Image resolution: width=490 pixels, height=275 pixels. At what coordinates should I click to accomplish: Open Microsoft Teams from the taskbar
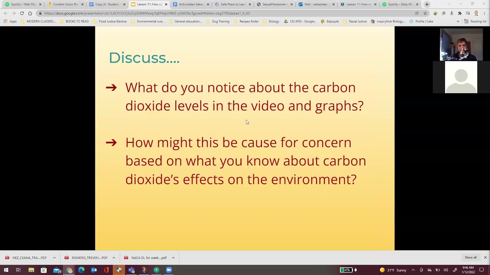(131, 270)
